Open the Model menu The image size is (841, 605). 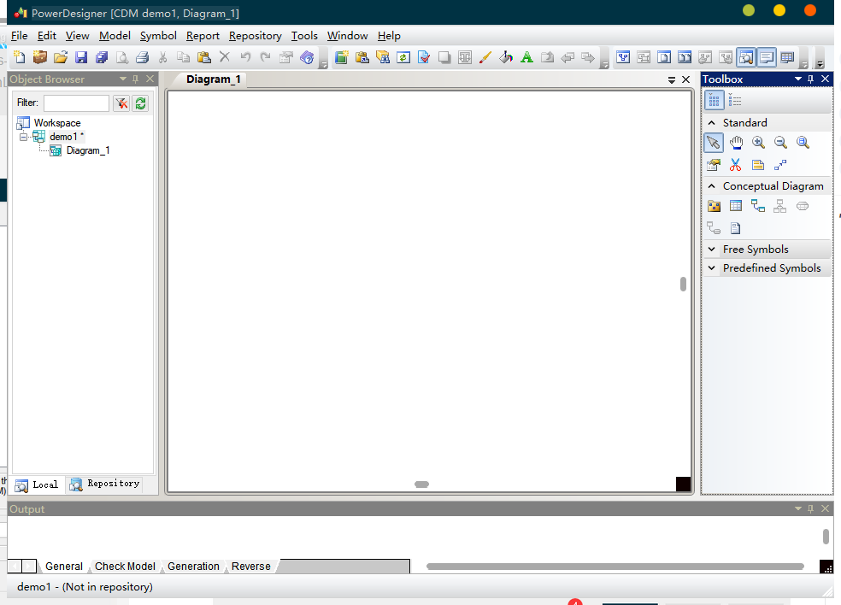[115, 36]
